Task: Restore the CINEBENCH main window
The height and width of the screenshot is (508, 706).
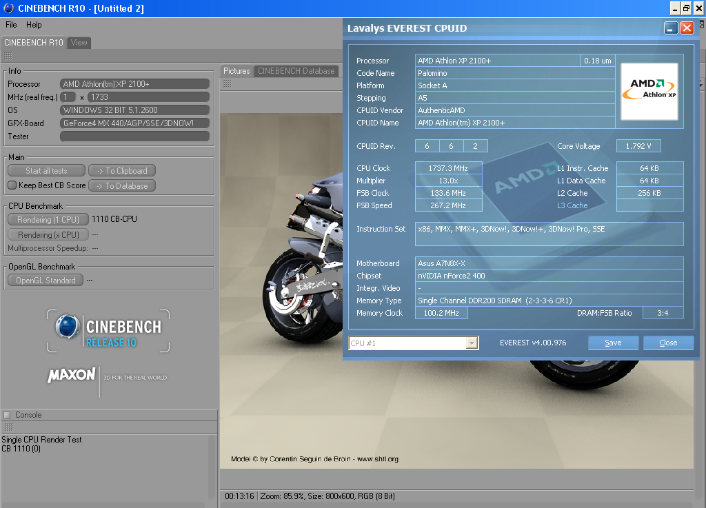Action: click(x=686, y=8)
